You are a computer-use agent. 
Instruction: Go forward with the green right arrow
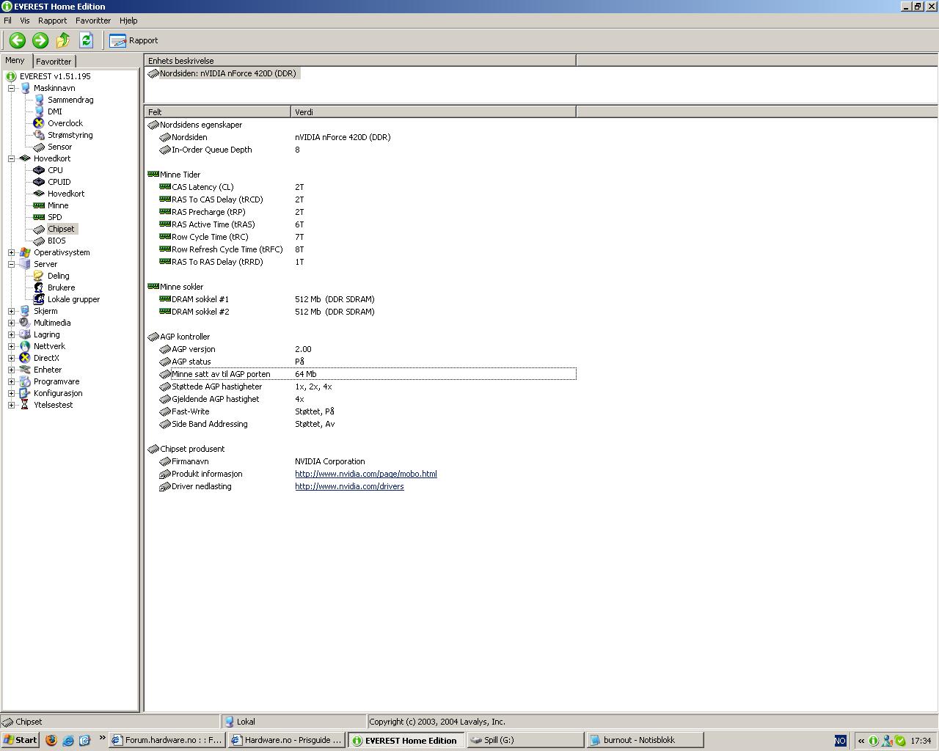(x=40, y=40)
